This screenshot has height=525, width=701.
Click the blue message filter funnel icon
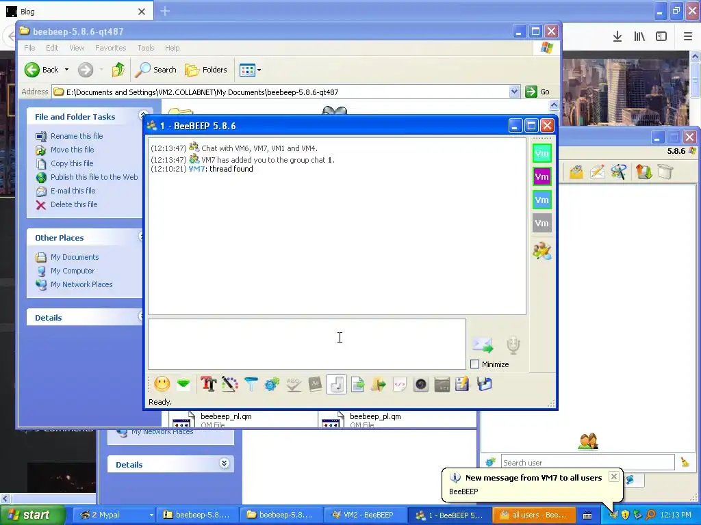(x=251, y=384)
